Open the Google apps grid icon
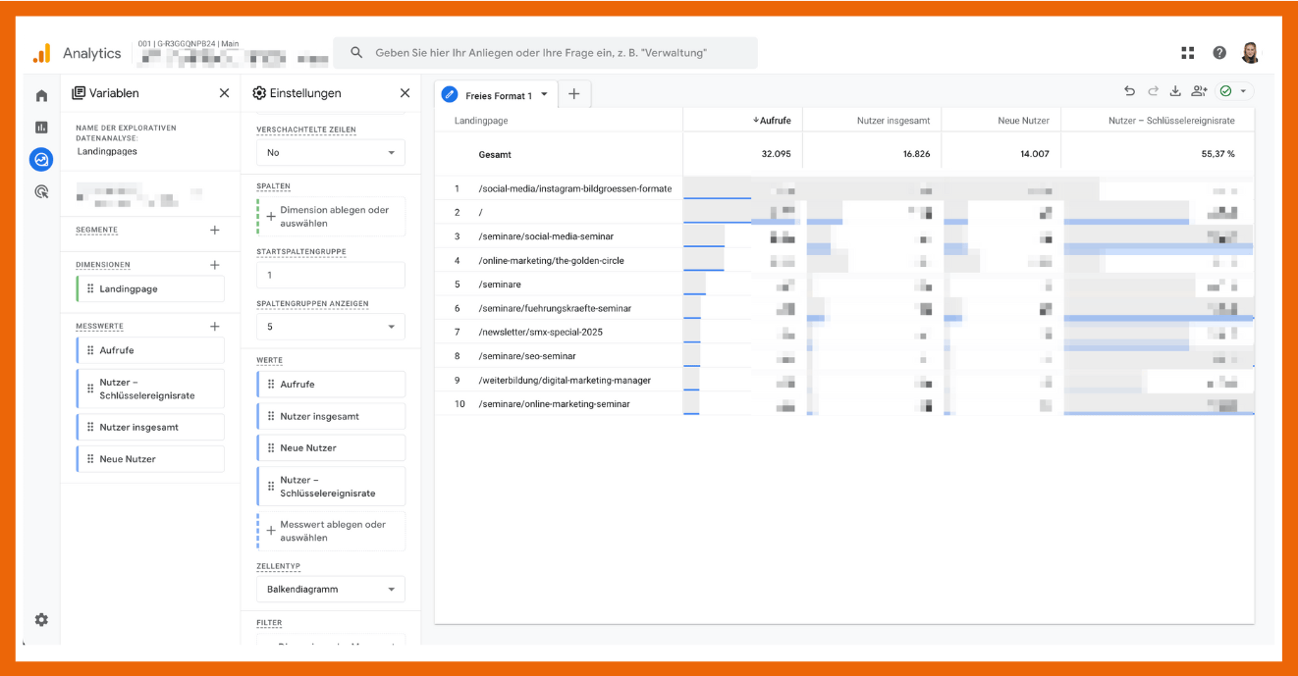This screenshot has height=676, width=1298. pos(1188,53)
